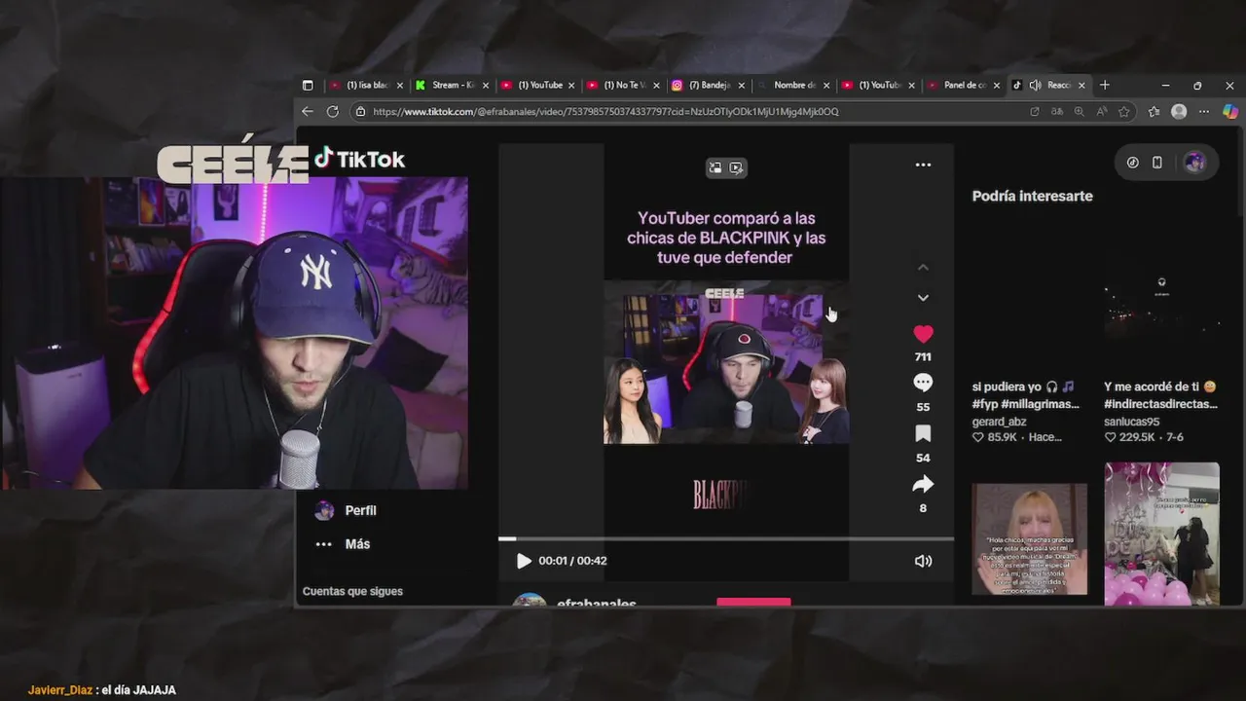This screenshot has width=1246, height=701.
Task: Click browser back arrow
Action: point(308,111)
